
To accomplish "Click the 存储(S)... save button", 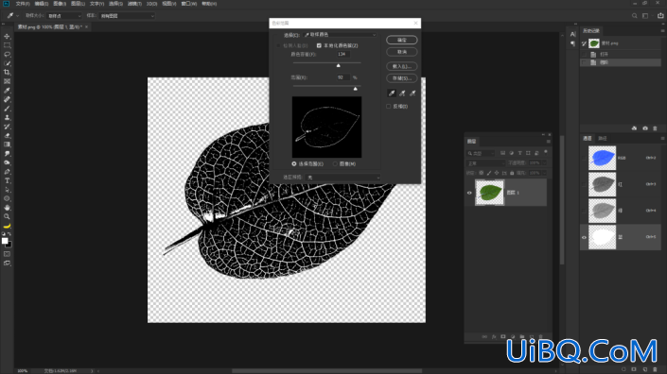I will point(401,78).
